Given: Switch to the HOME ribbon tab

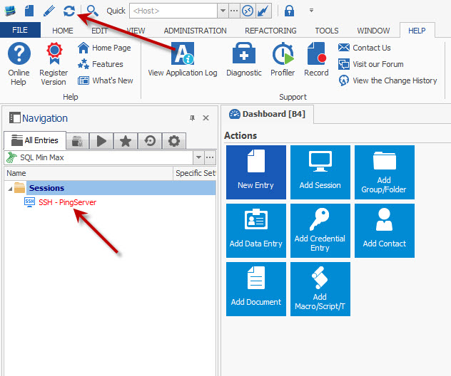Looking at the screenshot, I should pyautogui.click(x=63, y=31).
